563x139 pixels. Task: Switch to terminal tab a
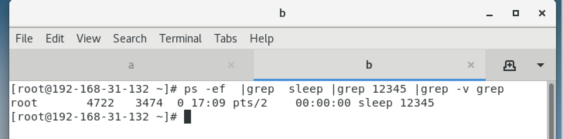point(131,65)
